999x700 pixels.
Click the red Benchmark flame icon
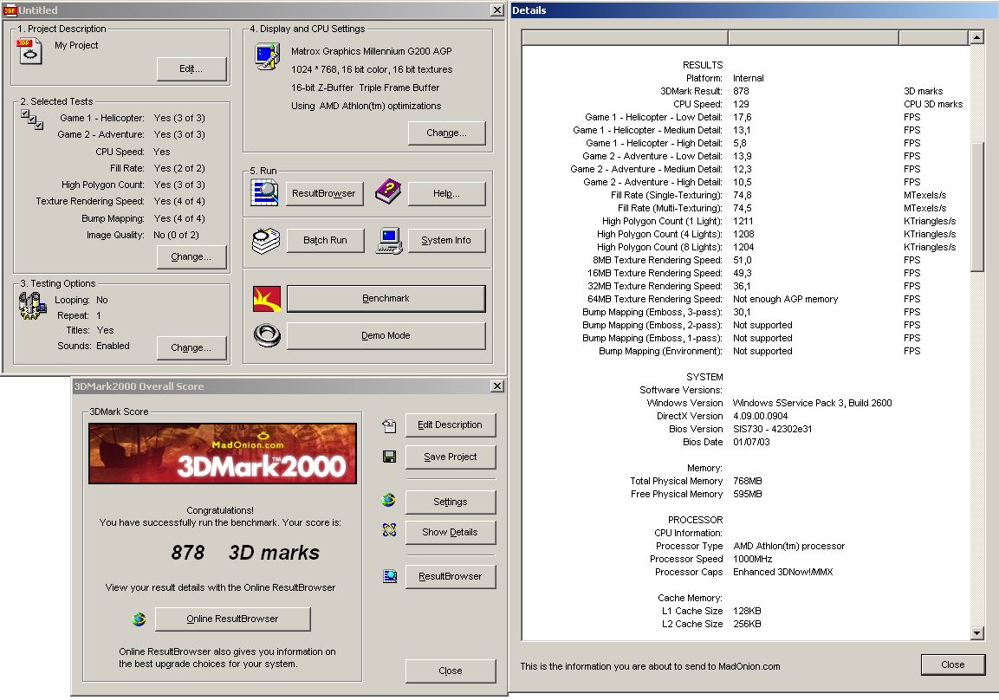266,297
